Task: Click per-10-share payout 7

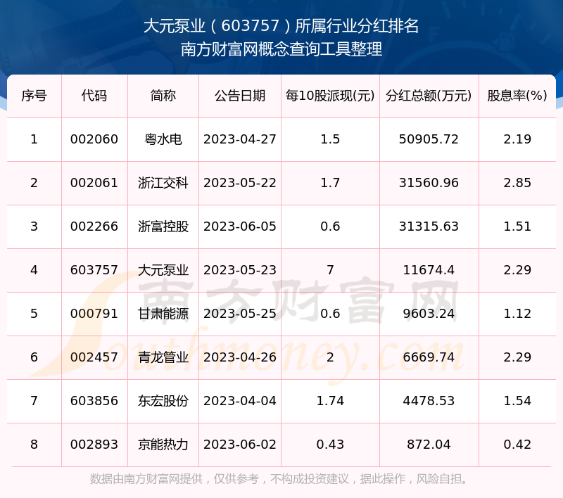Action: 330,270
